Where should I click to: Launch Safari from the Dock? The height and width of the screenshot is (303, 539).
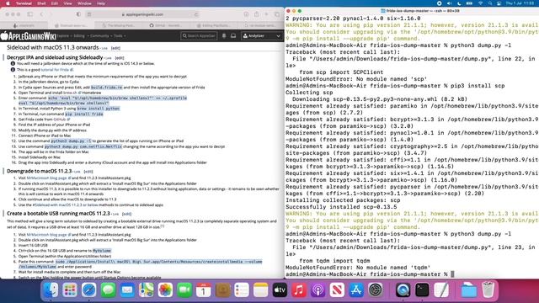89,290
